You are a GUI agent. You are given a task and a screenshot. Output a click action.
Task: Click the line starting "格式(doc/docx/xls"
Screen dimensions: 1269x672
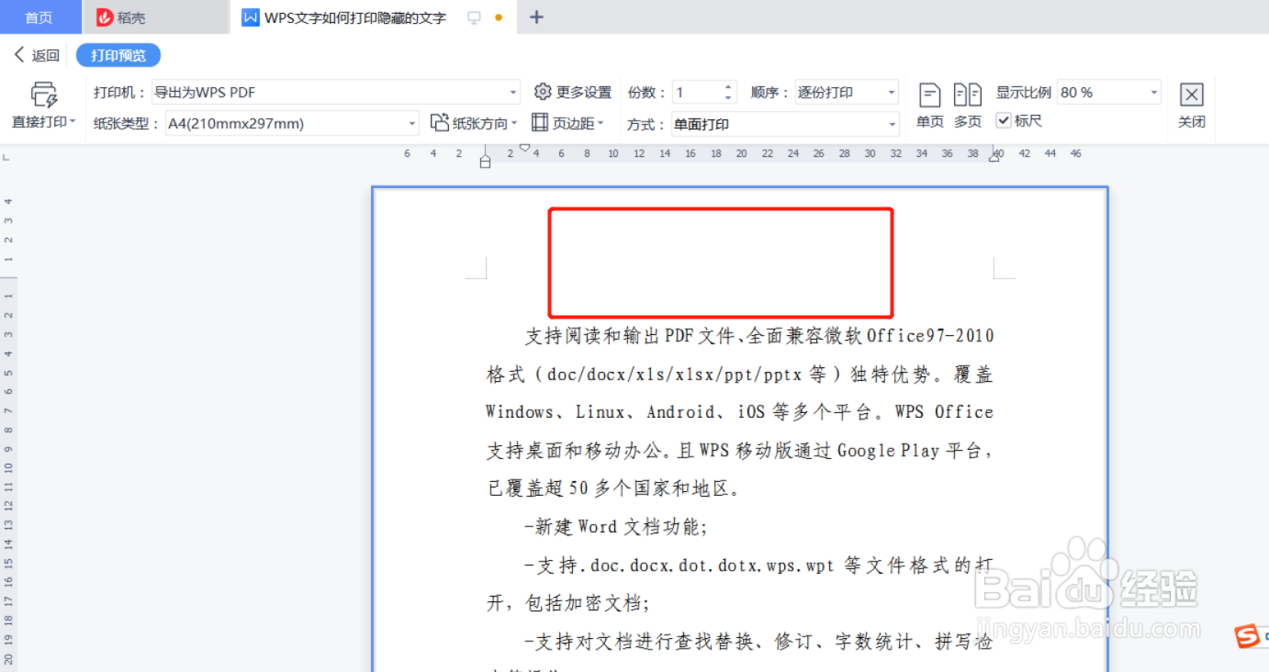click(740, 375)
